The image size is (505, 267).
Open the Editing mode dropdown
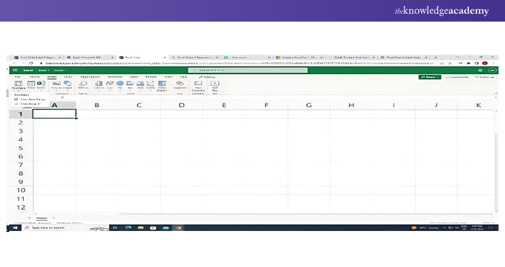coord(209,77)
